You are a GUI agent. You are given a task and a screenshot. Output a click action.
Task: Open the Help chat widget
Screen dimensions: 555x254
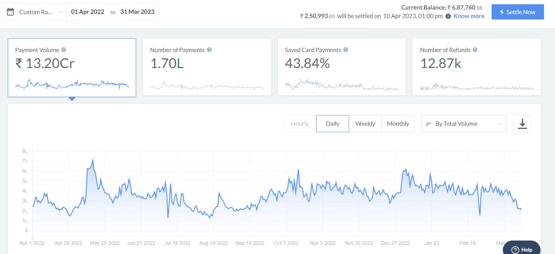[522, 248]
